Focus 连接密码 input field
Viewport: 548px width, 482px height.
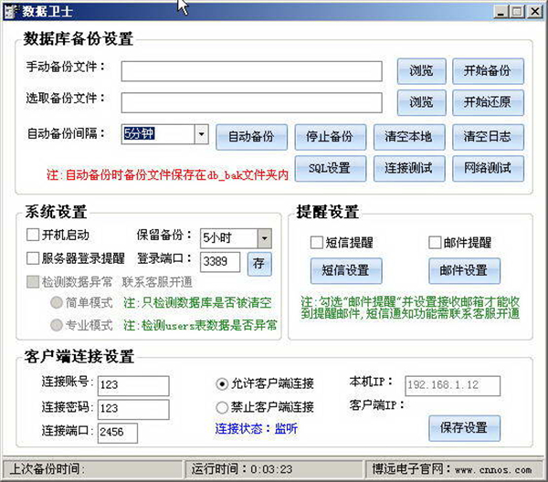[x=133, y=409]
